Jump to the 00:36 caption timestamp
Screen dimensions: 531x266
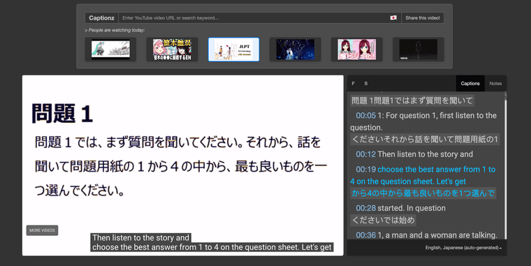click(365, 235)
